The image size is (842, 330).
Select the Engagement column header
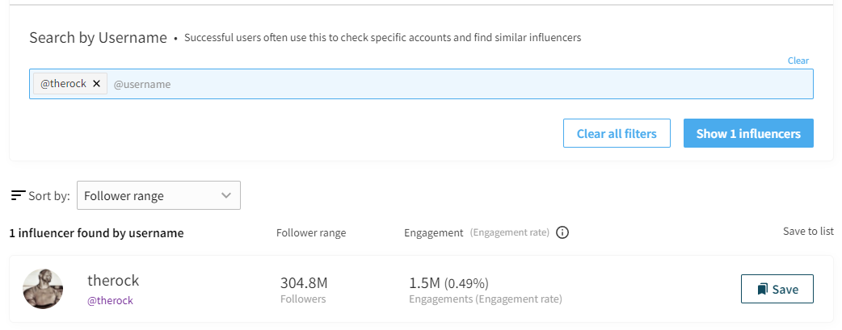click(x=434, y=233)
